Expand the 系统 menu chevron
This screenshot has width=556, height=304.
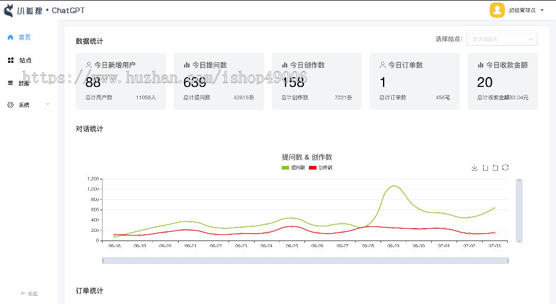pos(48,105)
